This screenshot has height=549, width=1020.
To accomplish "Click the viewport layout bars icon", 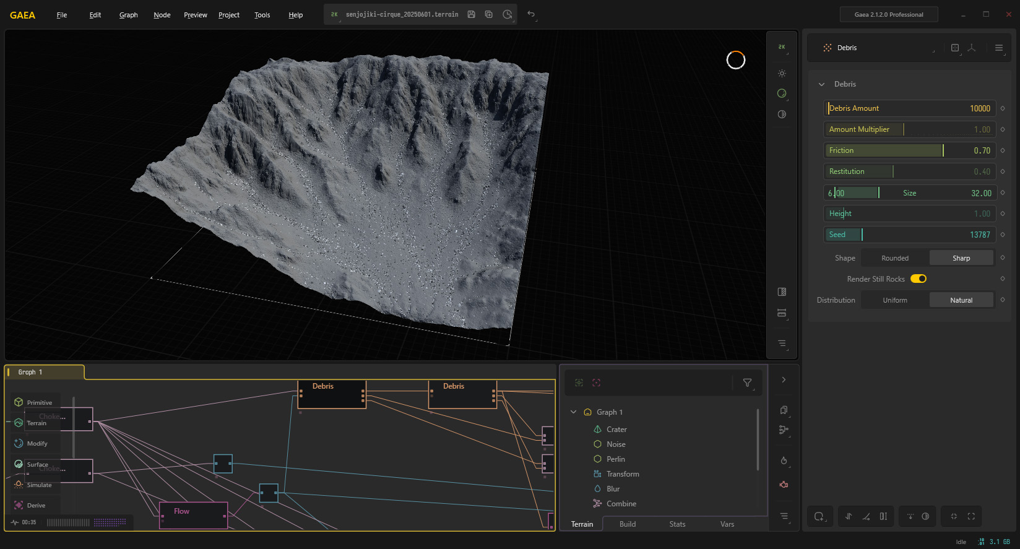I will coord(782,313).
